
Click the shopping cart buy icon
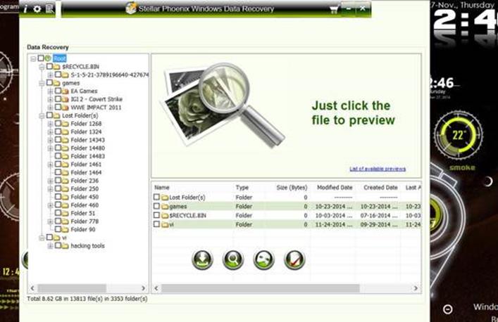(333, 10)
